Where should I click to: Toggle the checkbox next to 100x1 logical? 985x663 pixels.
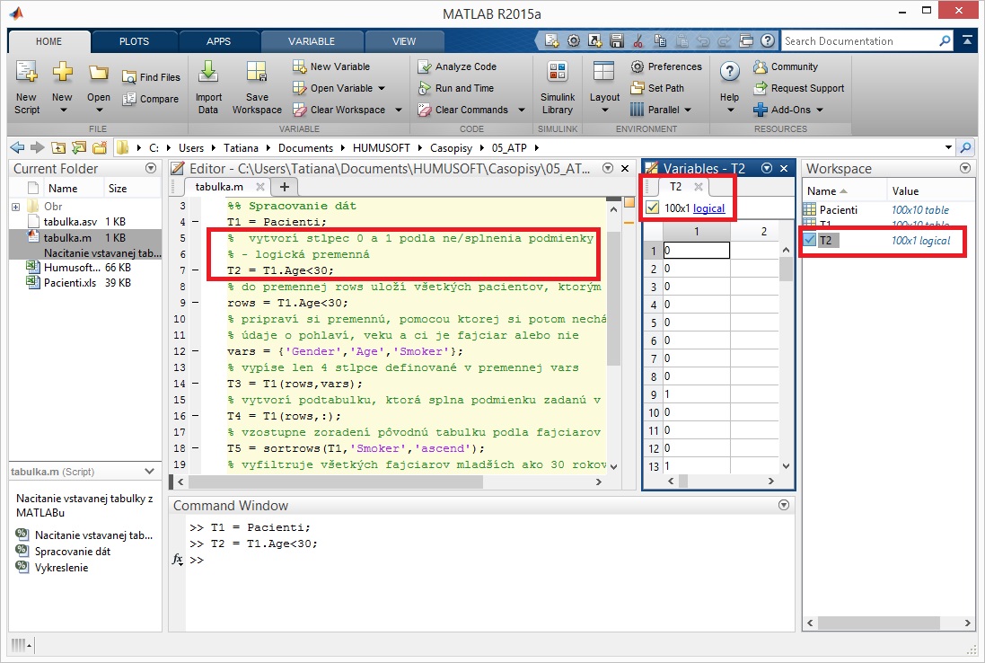coord(652,208)
